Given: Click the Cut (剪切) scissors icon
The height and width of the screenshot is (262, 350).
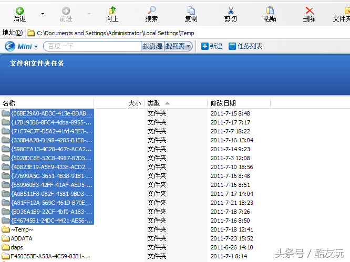Looking at the screenshot, I should pyautogui.click(x=231, y=11).
